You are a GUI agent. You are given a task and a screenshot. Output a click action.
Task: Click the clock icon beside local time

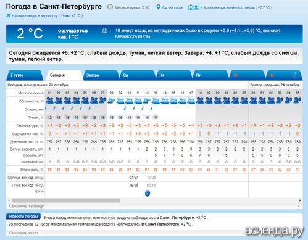point(110,7)
